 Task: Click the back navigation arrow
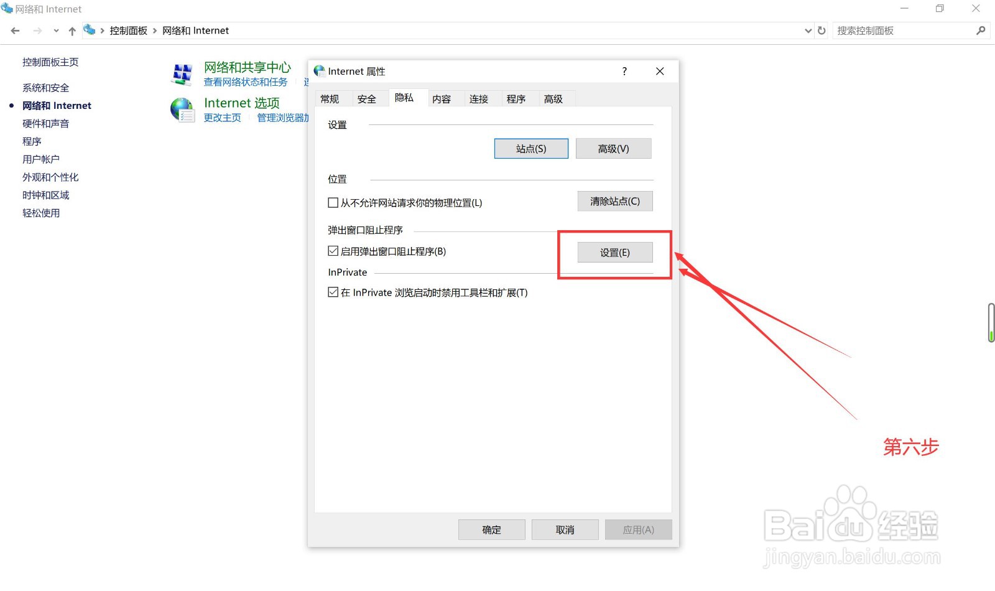point(14,30)
